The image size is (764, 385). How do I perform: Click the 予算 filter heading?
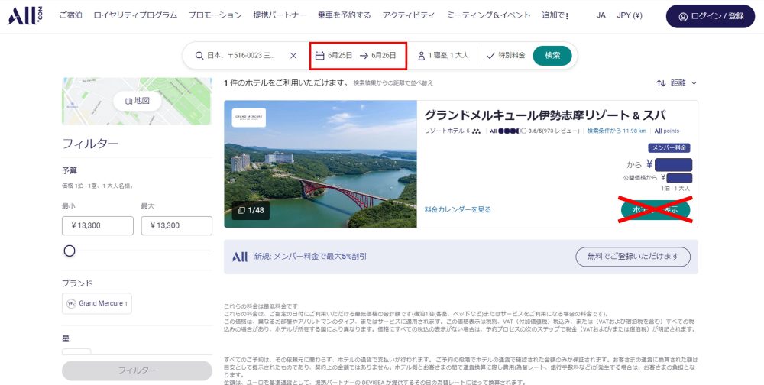70,170
